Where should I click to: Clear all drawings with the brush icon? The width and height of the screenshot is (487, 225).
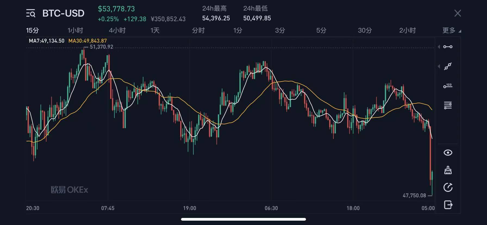[448, 170]
